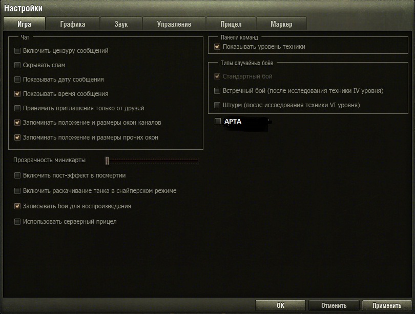This screenshot has height=314, width=415.
Task: Click the disabled Стандартный бой checkbox
Action: click(217, 76)
